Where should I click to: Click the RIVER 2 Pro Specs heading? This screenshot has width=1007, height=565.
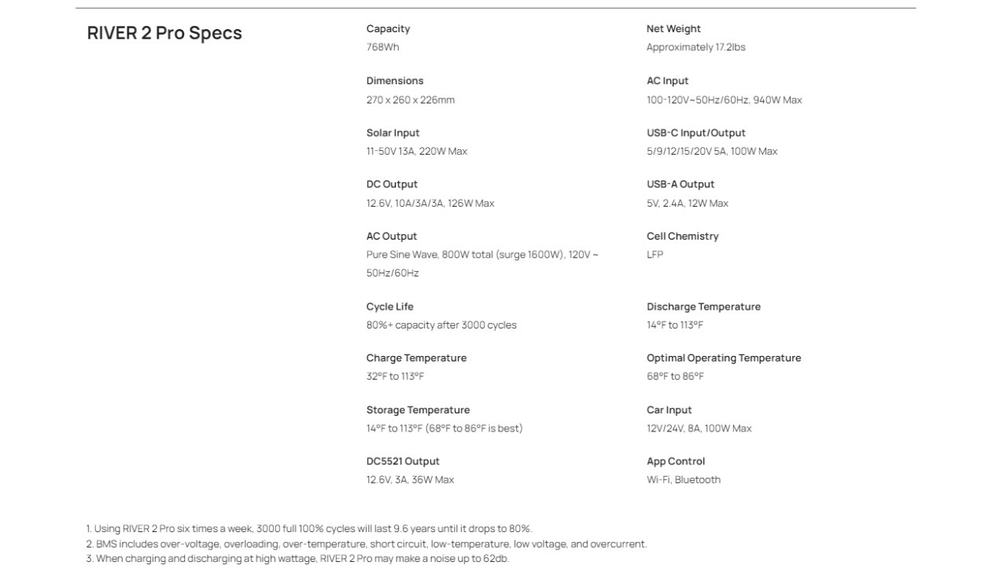click(164, 33)
